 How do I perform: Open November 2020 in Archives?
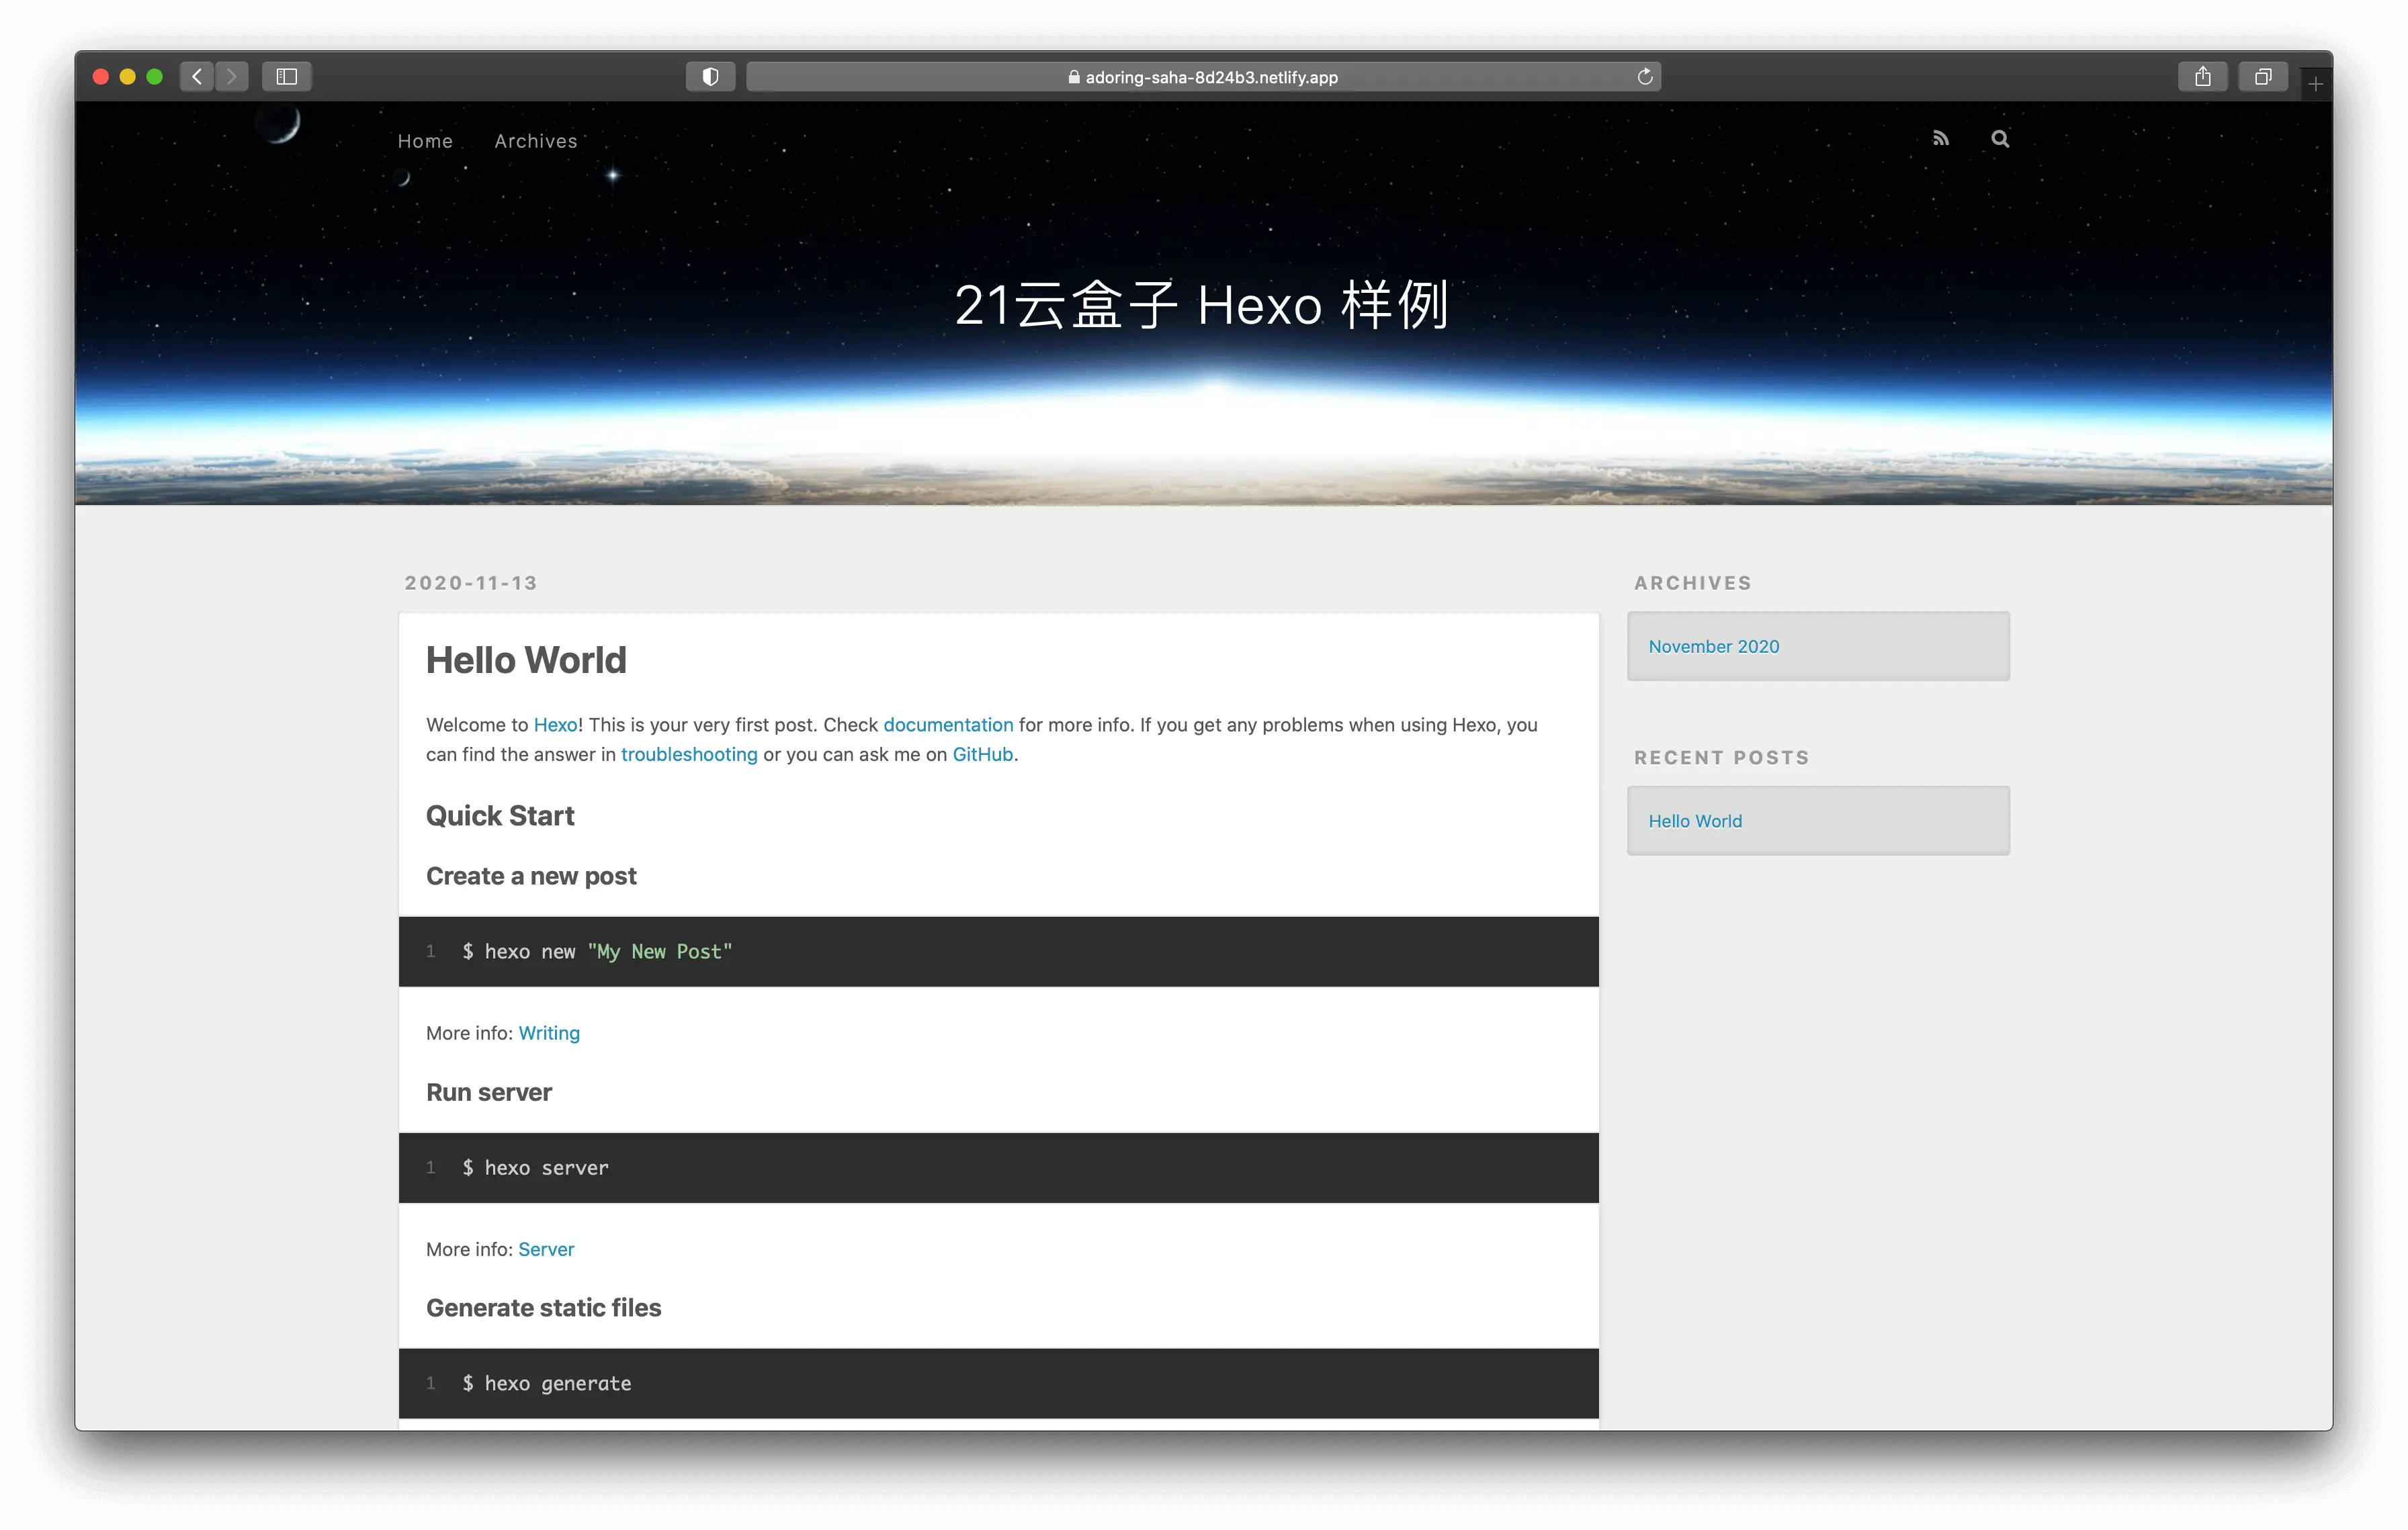pos(1713,647)
